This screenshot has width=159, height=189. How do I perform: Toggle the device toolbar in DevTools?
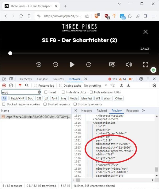[11, 79]
